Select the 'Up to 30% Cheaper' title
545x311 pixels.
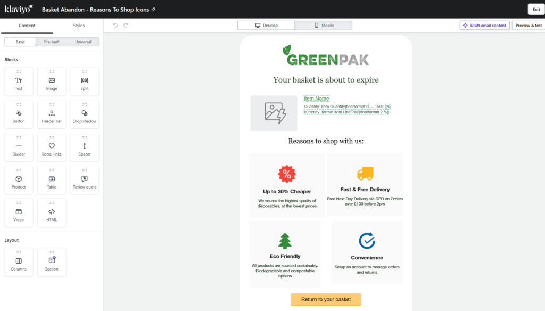tap(287, 191)
